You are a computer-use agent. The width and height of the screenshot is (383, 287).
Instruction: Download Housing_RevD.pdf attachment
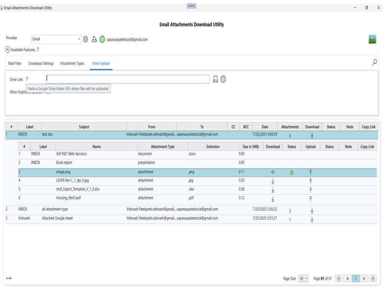[273, 199]
